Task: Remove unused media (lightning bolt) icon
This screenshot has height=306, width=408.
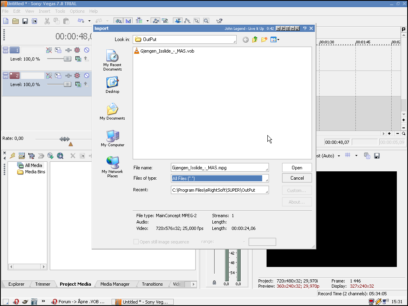Action: [x=12, y=156]
